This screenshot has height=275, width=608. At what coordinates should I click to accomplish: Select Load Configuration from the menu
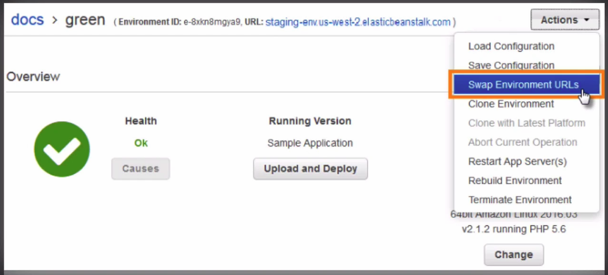(x=511, y=46)
